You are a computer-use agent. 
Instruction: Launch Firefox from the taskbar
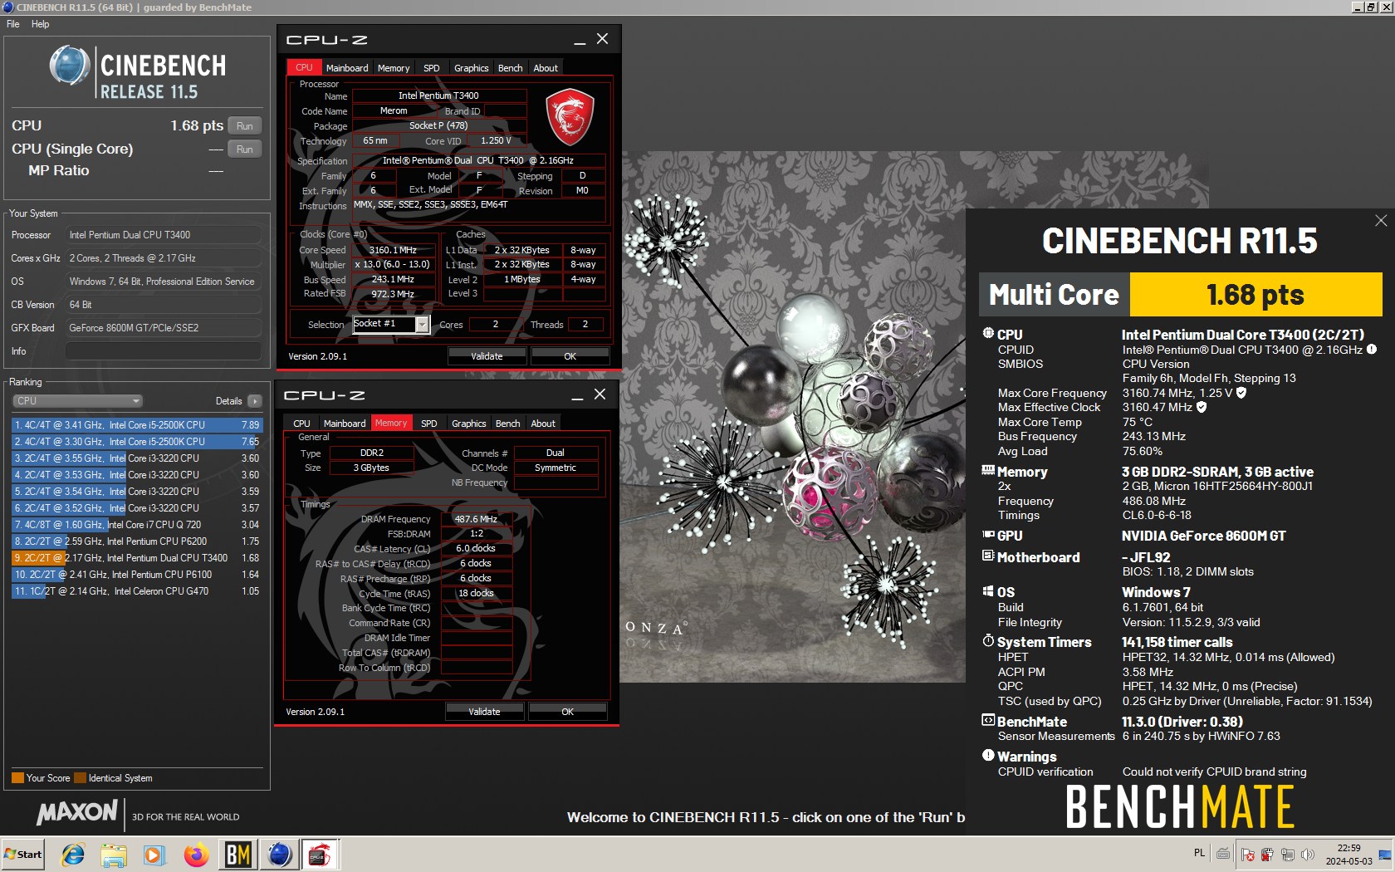click(196, 855)
